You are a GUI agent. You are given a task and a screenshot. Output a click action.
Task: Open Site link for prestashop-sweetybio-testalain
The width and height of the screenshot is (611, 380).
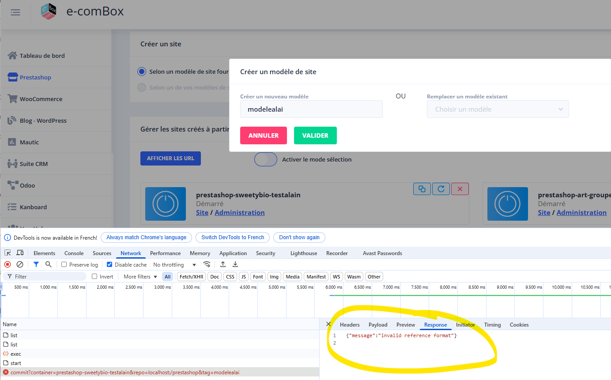click(x=202, y=212)
